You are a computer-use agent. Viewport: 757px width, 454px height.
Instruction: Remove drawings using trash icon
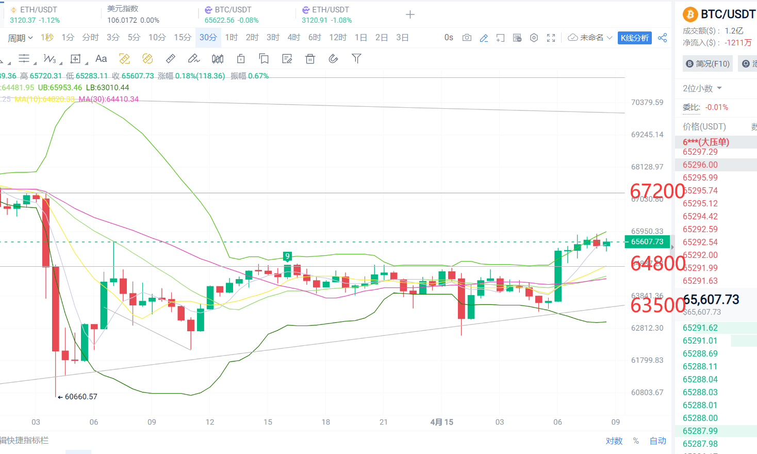click(310, 58)
